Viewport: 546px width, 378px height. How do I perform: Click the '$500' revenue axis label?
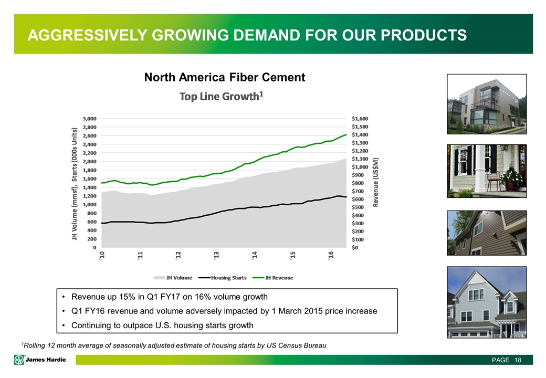358,207
